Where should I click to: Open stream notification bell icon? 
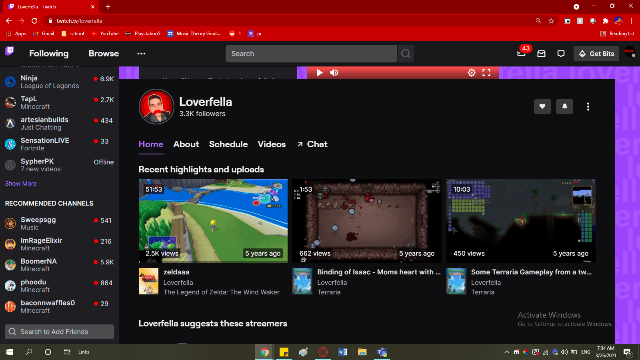coord(564,107)
